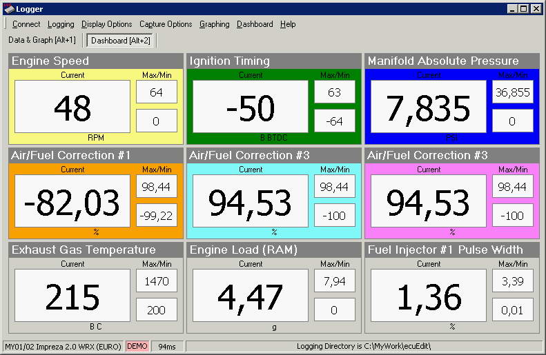Click the orange Air/Fuel Correction #1 value
Image resolution: width=546 pixels, height=355 pixels.
click(x=72, y=201)
